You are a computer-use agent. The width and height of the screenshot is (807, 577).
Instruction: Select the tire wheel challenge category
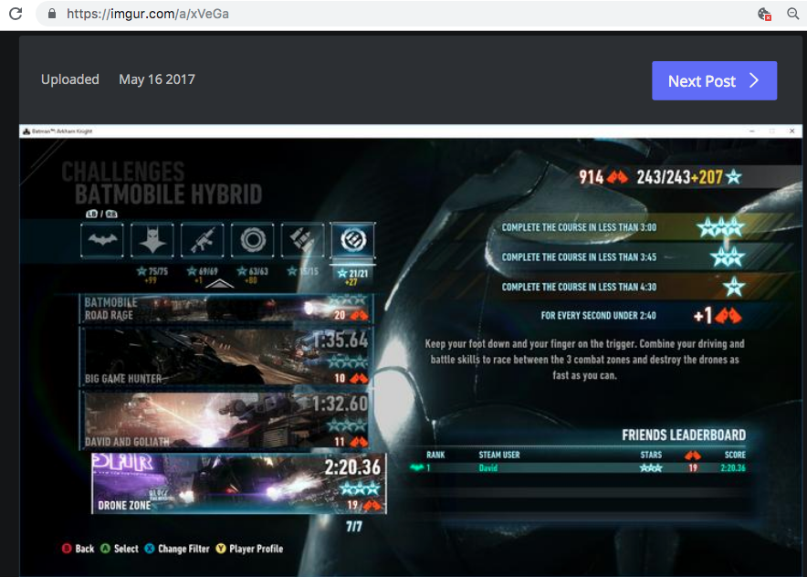coord(253,240)
